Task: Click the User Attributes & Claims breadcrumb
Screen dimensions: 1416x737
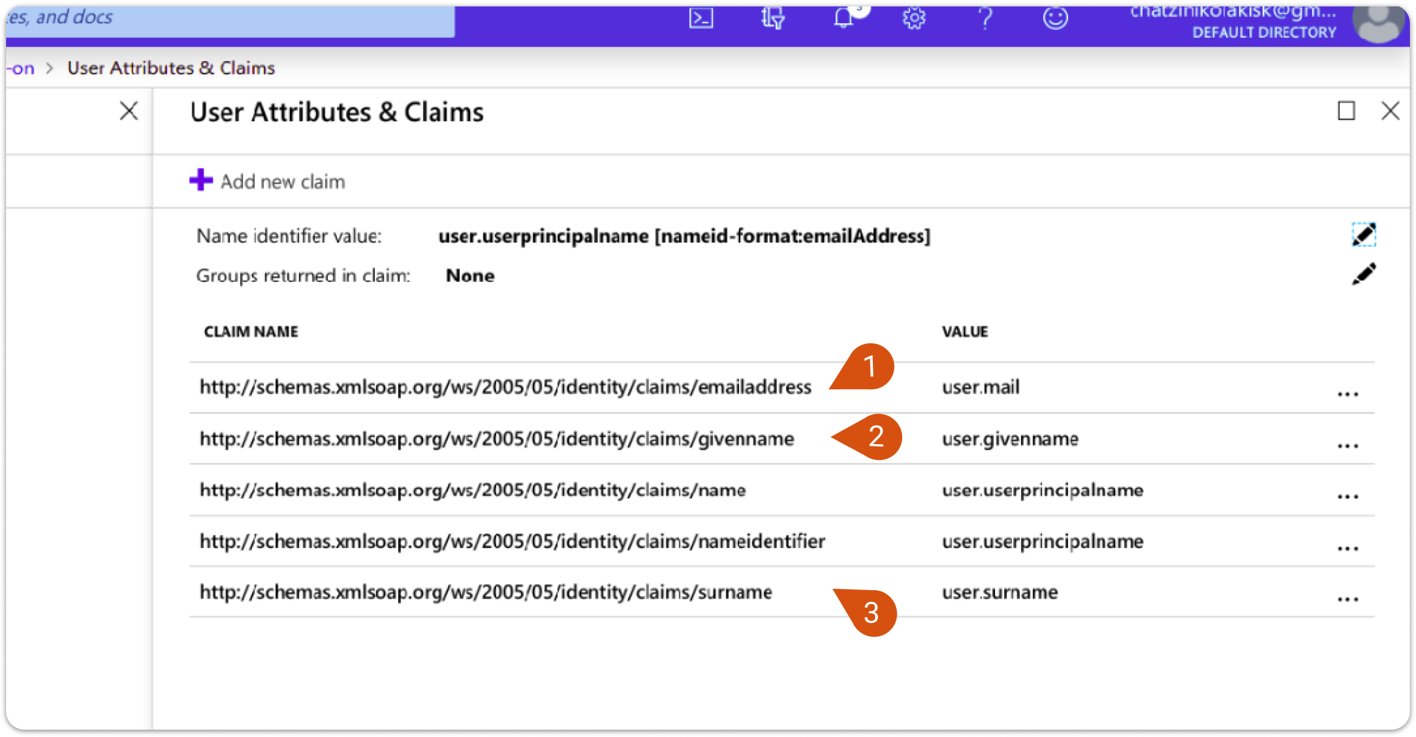Action: point(171,68)
